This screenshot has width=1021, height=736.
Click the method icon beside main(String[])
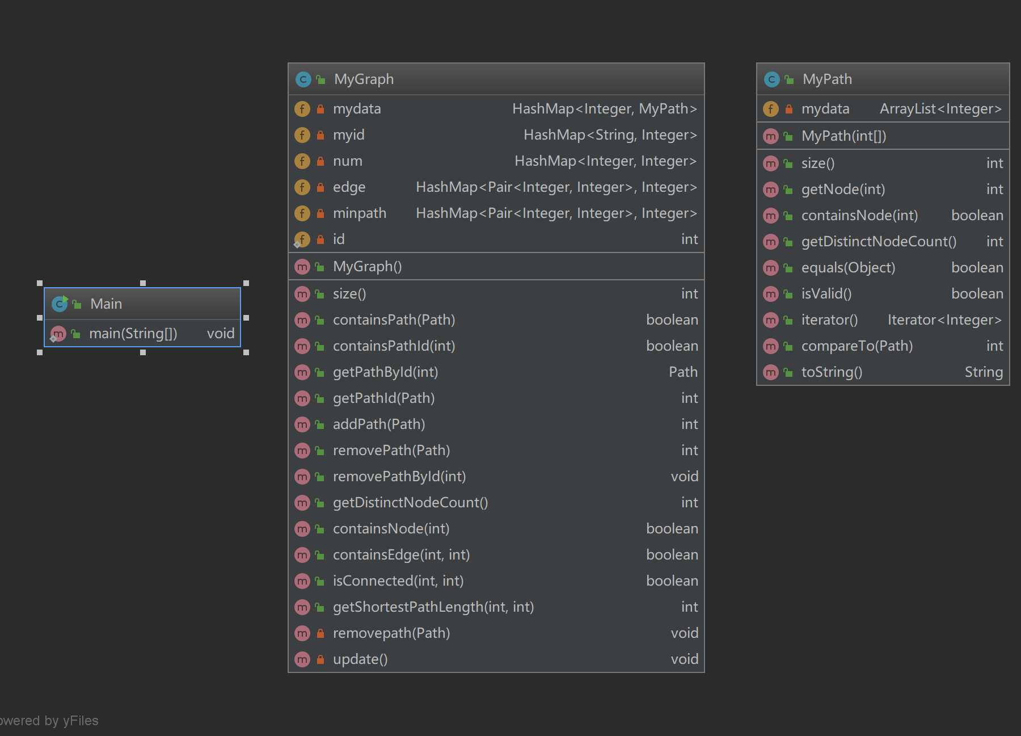click(x=58, y=334)
